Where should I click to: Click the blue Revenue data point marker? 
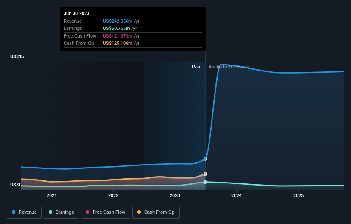coord(205,159)
